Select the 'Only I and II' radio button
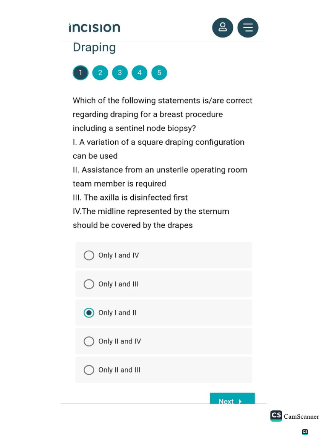The width and height of the screenshot is (327, 437). pyautogui.click(x=89, y=313)
